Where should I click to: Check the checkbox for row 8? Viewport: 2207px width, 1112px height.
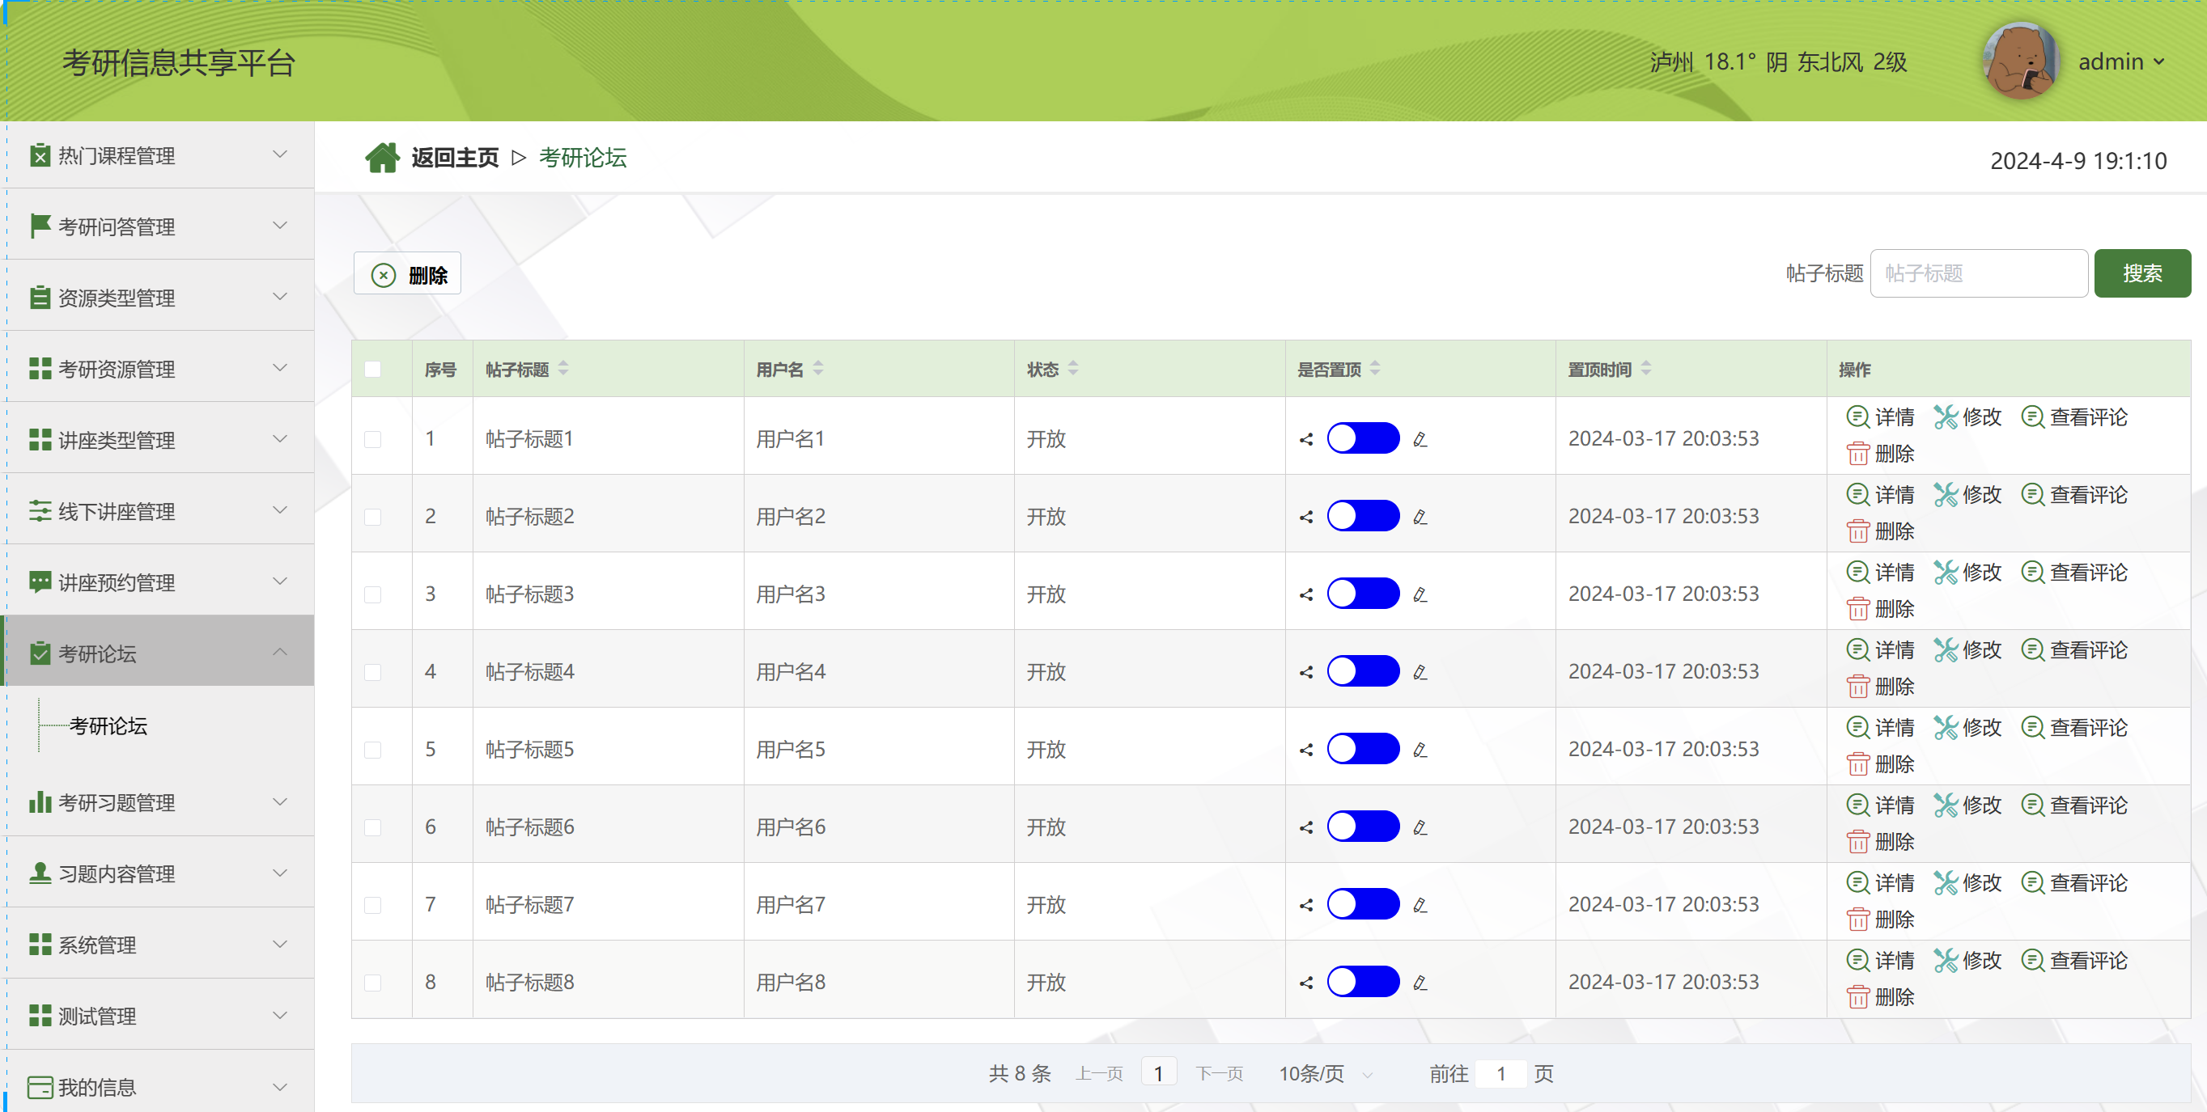tap(372, 983)
